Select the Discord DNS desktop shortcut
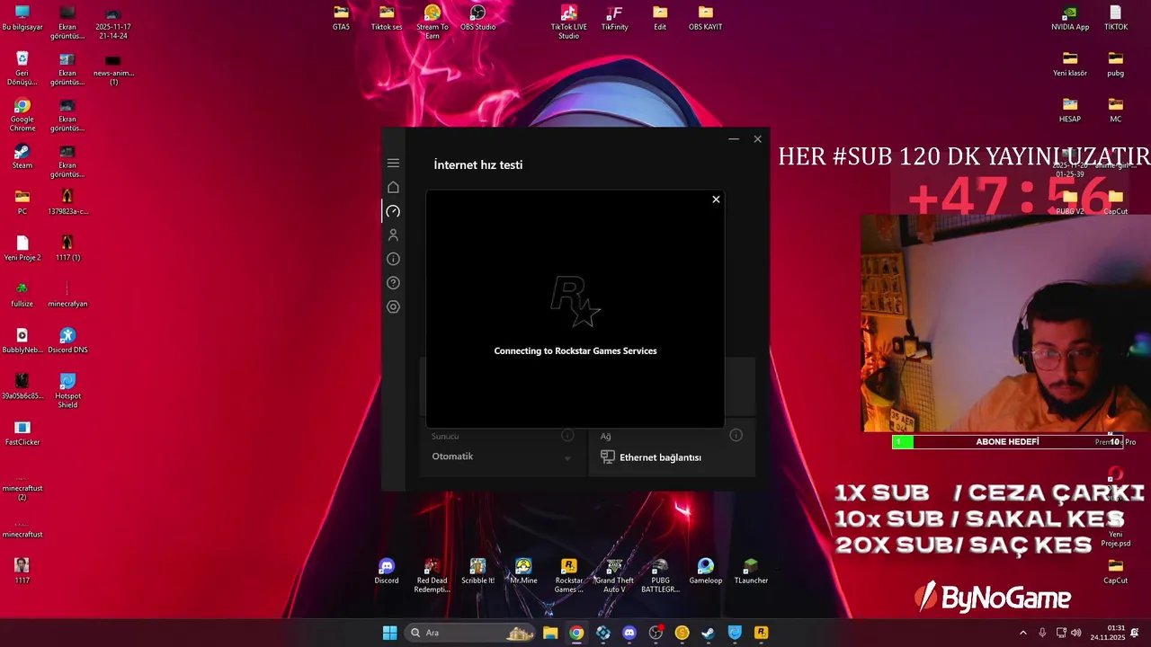Screen dimensions: 1151x647 click(67, 340)
